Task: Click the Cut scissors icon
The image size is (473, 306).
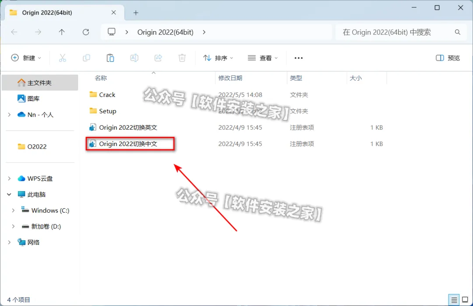Action: coord(63,58)
